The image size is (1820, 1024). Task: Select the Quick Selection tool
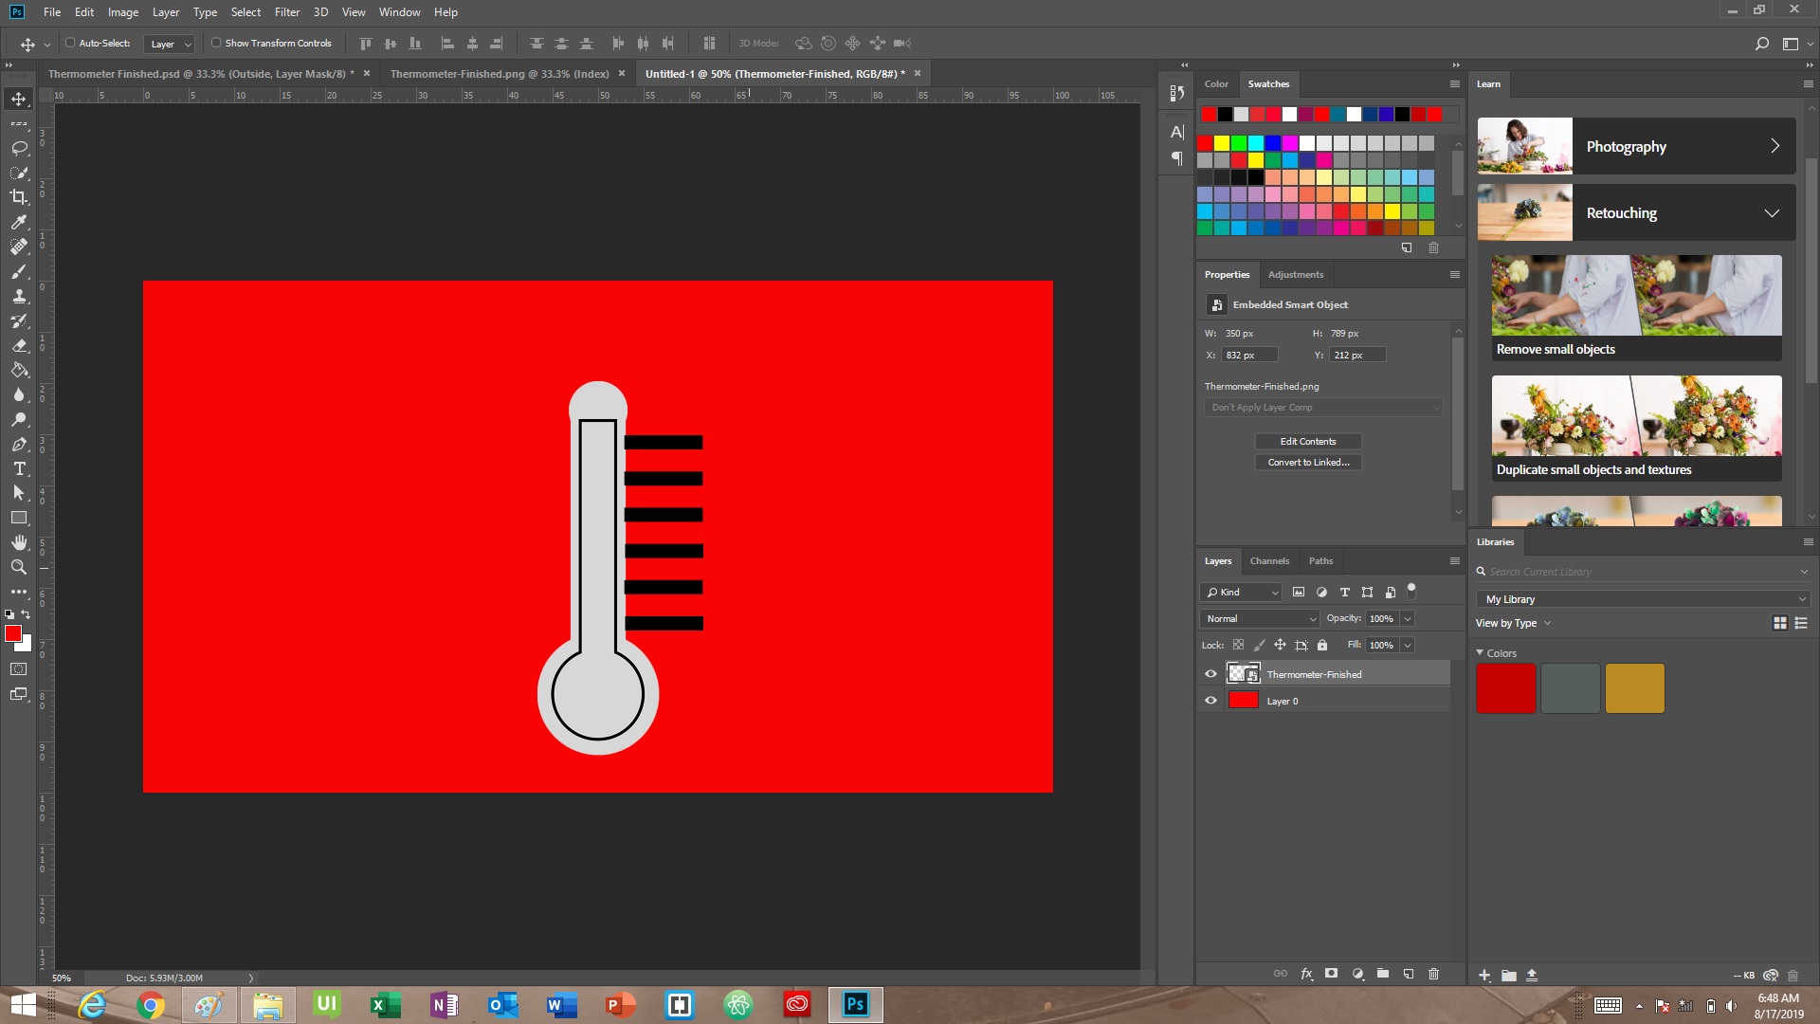19,173
